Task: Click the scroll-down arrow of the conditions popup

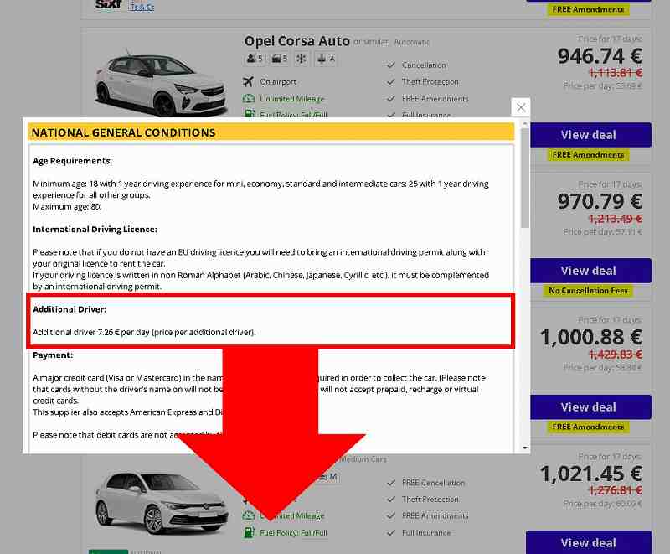Action: [x=525, y=448]
